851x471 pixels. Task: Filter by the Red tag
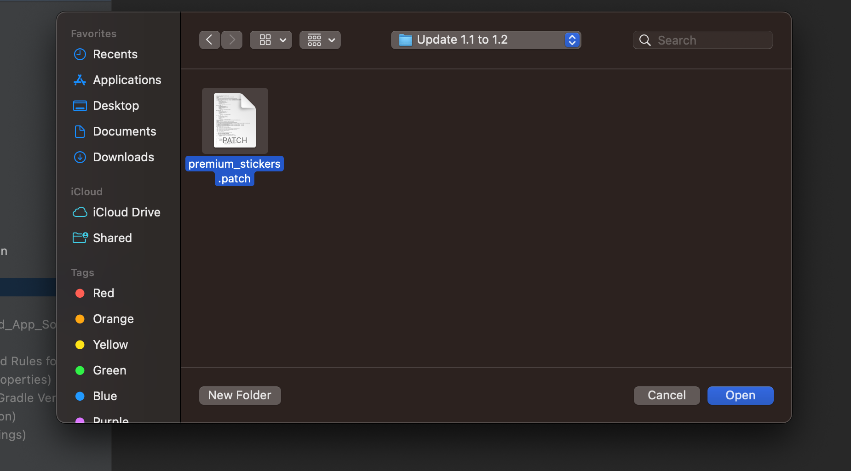[x=103, y=293]
